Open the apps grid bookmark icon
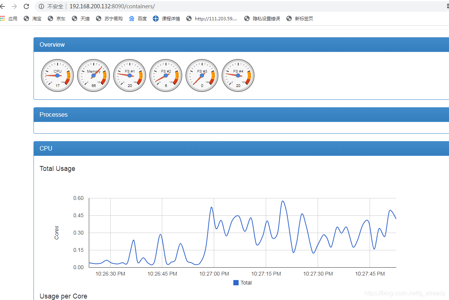 click(x=3, y=18)
